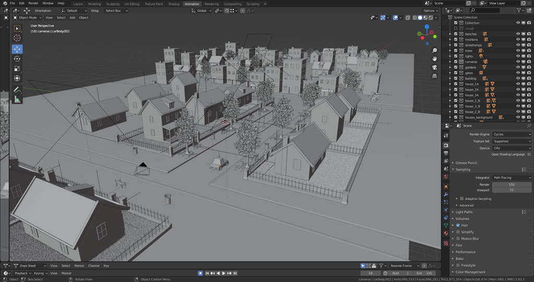
Task: Enable Adaptive Sampling checkbox
Action: pos(462,199)
